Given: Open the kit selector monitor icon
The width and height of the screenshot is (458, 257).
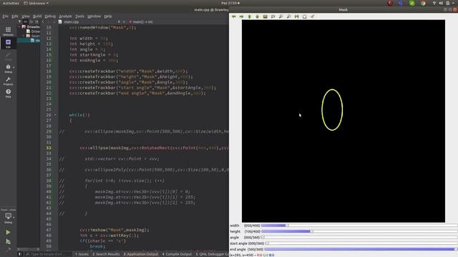Looking at the screenshot, I should pos(8,217).
